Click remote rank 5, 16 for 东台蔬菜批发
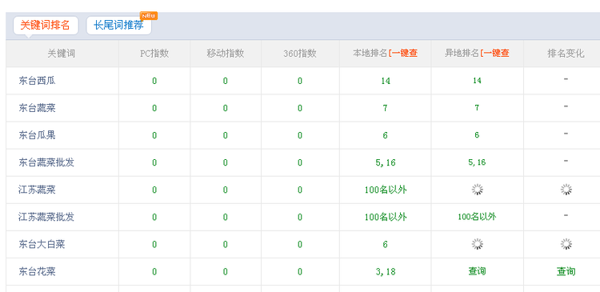The width and height of the screenshot is (600, 292). coord(477,162)
